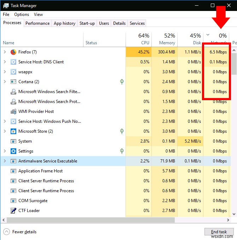Click the Settings gear icon

(13, 151)
